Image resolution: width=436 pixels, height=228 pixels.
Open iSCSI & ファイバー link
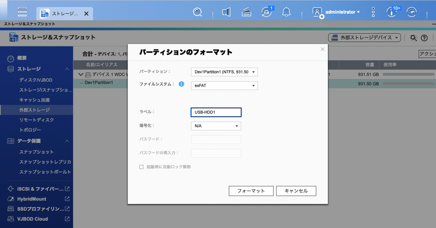click(x=40, y=189)
